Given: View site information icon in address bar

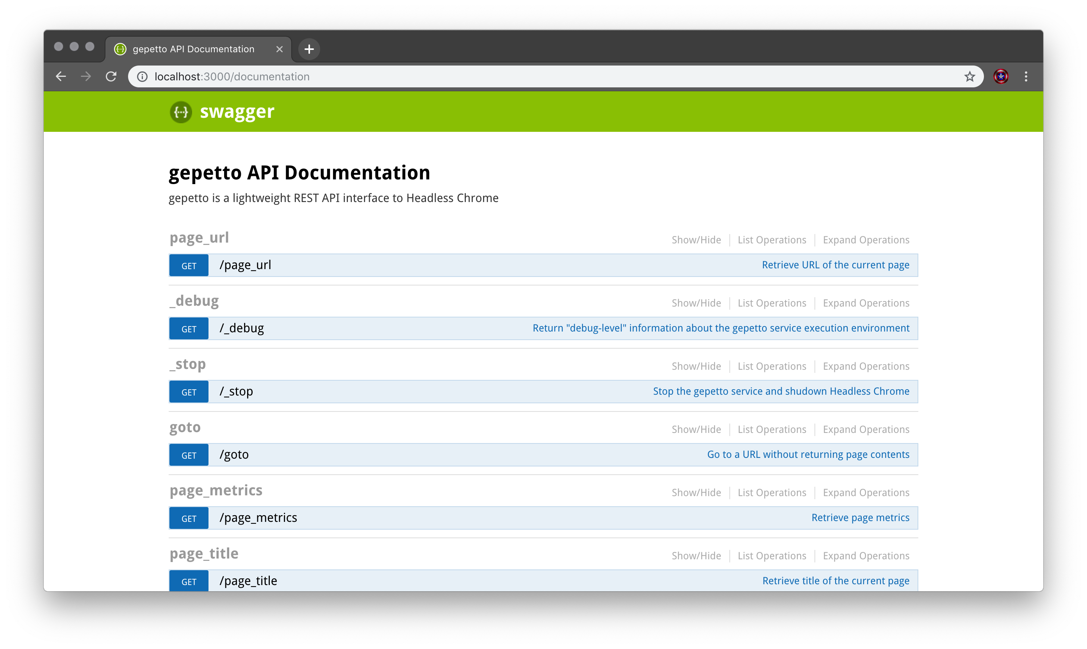Looking at the screenshot, I should click(142, 76).
